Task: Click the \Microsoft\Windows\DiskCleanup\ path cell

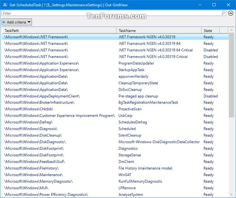Action: [33, 135]
